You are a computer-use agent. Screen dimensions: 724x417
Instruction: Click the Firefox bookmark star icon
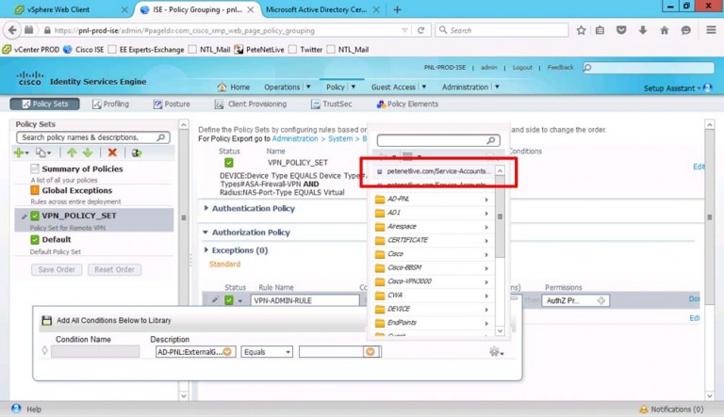coord(581,30)
